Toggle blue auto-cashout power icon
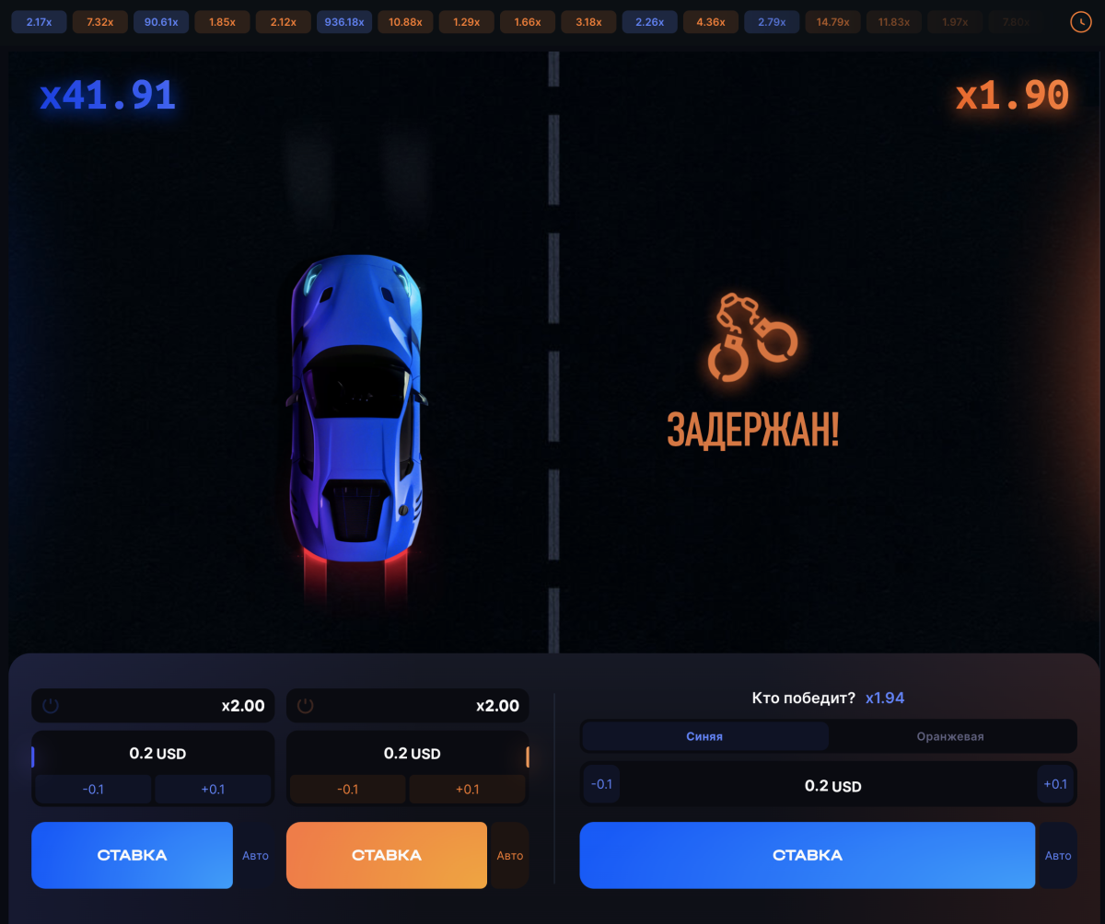The height and width of the screenshot is (924, 1105). coord(51,706)
